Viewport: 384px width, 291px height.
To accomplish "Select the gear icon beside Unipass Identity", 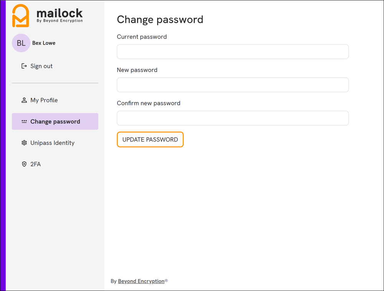I will click(x=24, y=143).
